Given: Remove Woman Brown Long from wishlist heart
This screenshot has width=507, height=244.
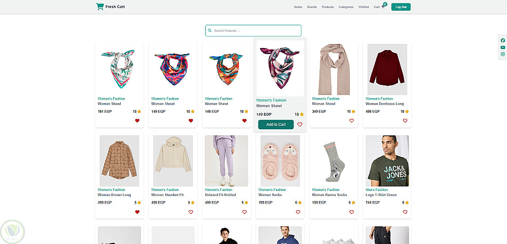Looking at the screenshot, I should (137, 212).
